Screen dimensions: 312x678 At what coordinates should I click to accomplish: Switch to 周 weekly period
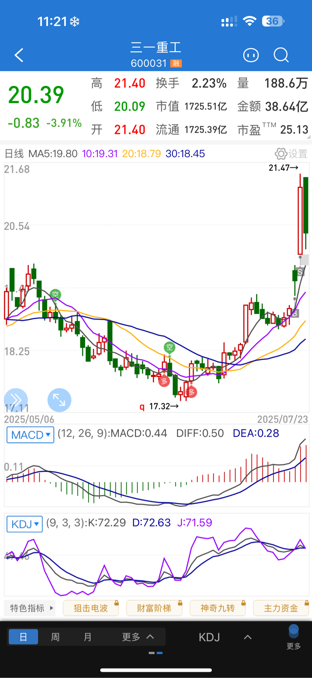[55, 637]
